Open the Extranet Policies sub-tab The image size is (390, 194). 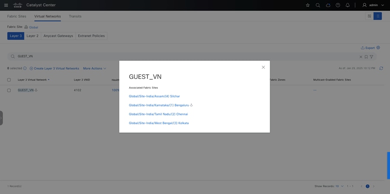[x=91, y=36]
